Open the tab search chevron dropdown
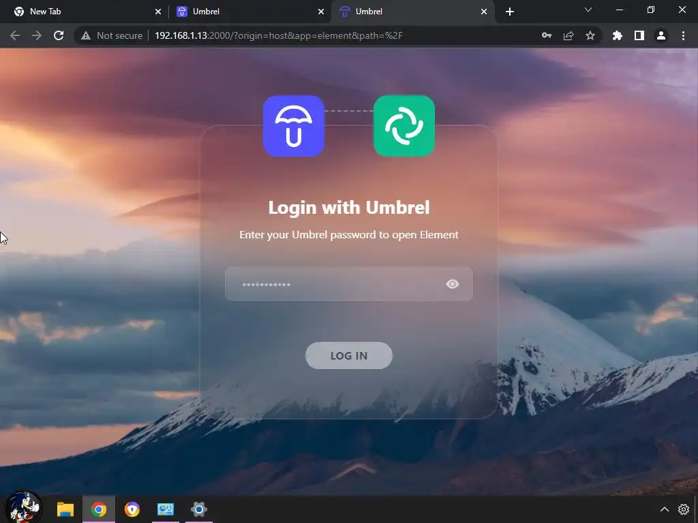Viewport: 698px width, 523px height. pos(588,10)
